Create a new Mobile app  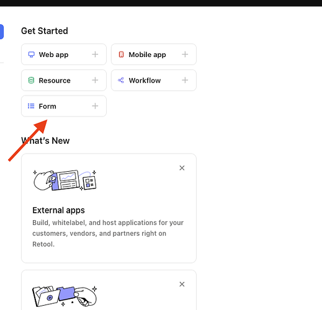[x=154, y=55]
